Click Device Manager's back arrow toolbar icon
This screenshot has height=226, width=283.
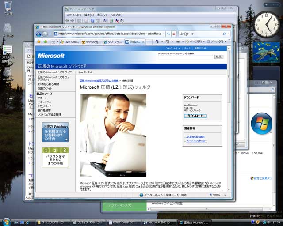pos(67,21)
